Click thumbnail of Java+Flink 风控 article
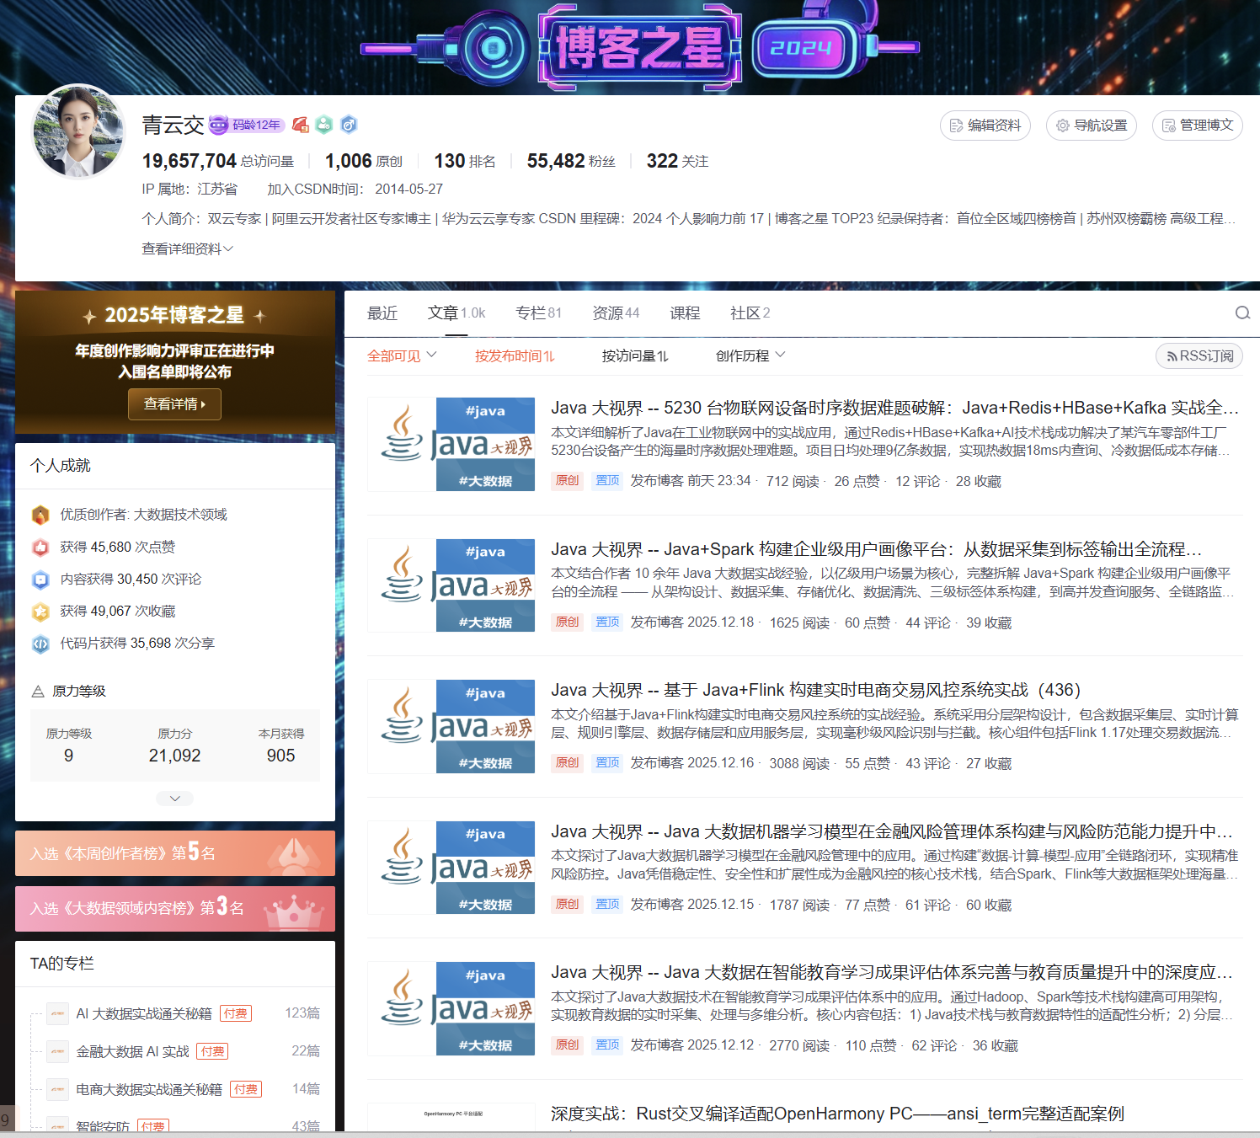 tap(451, 726)
